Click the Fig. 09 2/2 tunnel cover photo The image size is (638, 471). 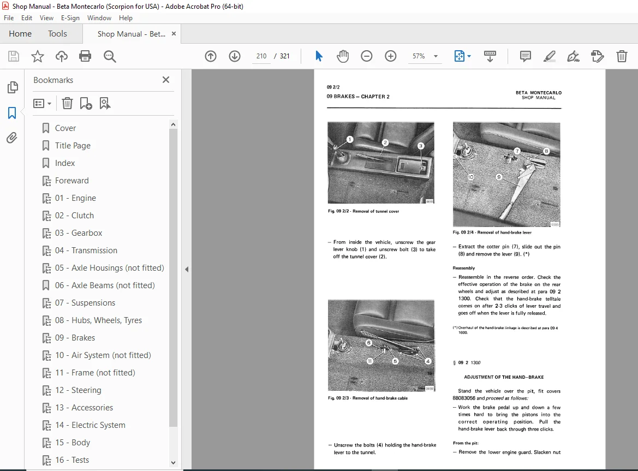[x=381, y=163]
